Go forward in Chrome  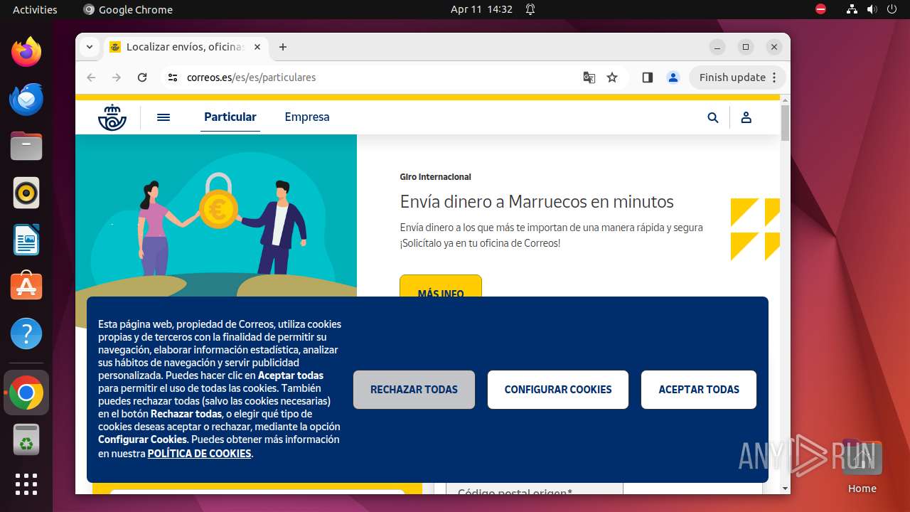click(x=117, y=78)
